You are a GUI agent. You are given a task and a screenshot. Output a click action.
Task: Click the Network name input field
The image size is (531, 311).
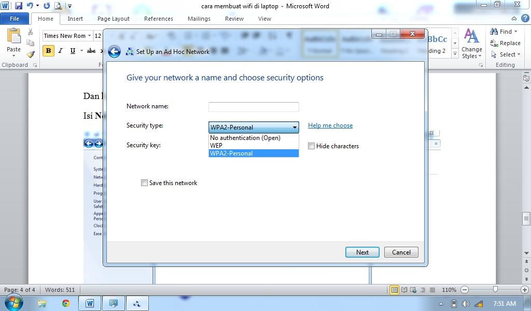(254, 107)
